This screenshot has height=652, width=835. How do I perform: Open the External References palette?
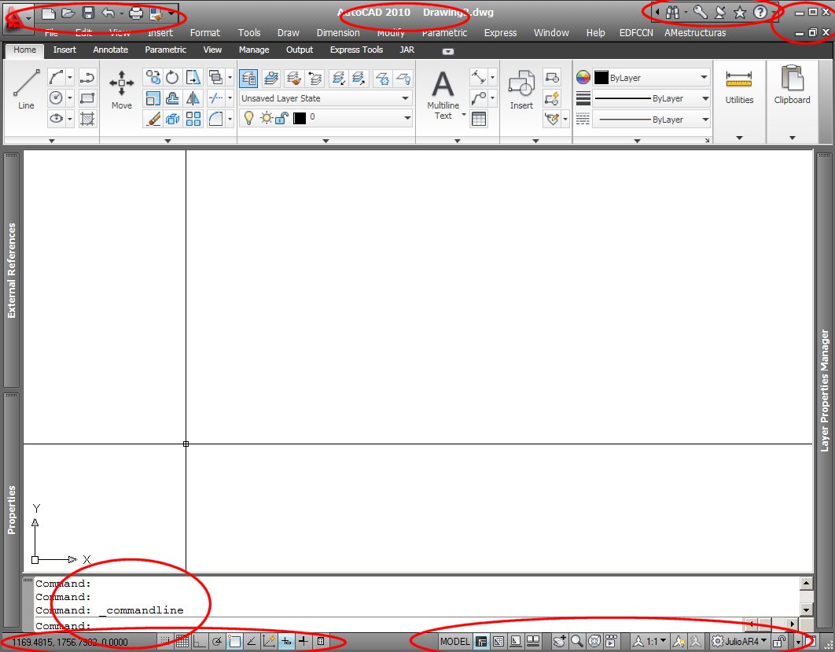[11, 270]
